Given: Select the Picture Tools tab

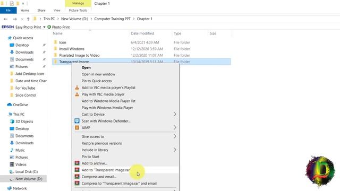Looking at the screenshot, I should coord(78,10).
